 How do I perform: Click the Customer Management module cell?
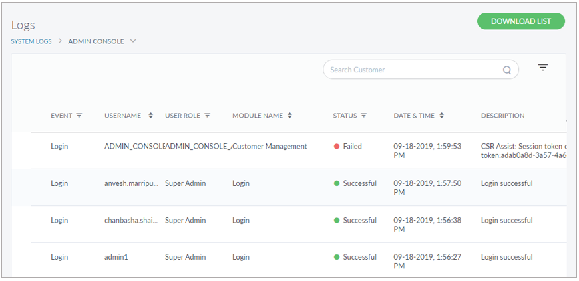(270, 146)
